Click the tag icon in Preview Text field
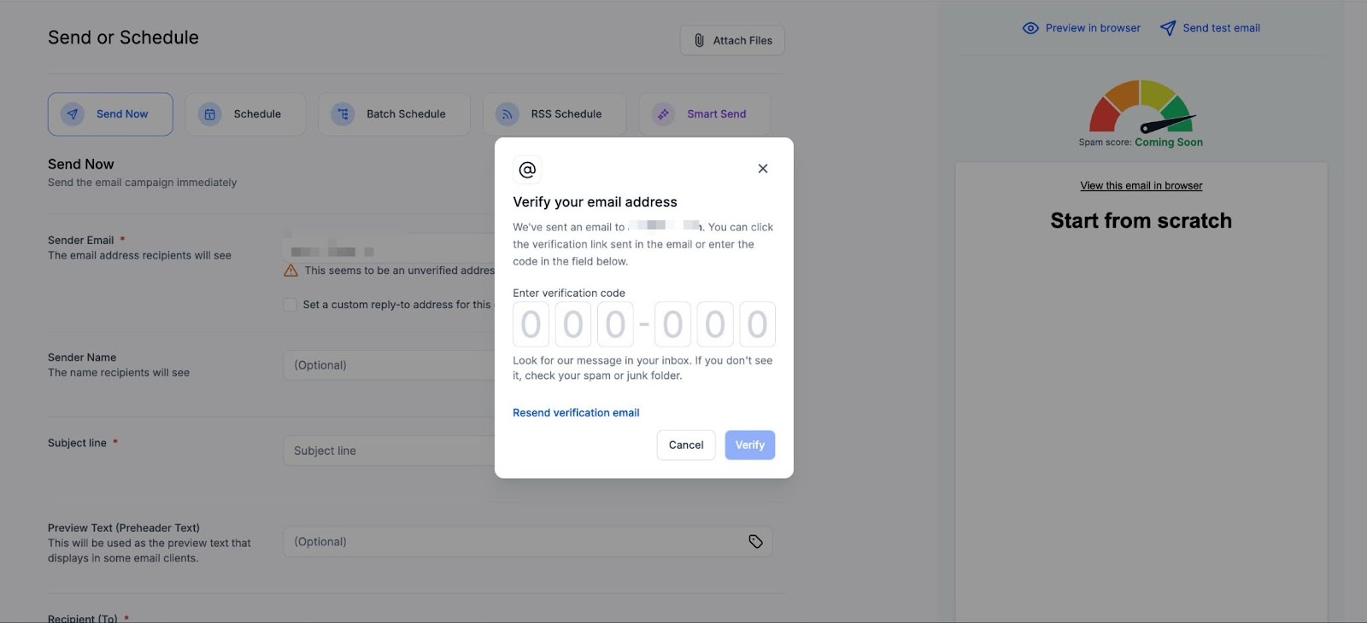 click(x=755, y=542)
